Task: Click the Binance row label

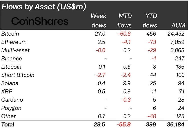Action: (12, 58)
